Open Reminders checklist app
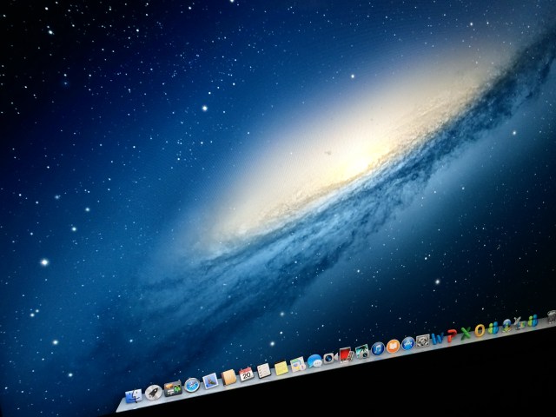This screenshot has width=556, height=417. (263, 369)
